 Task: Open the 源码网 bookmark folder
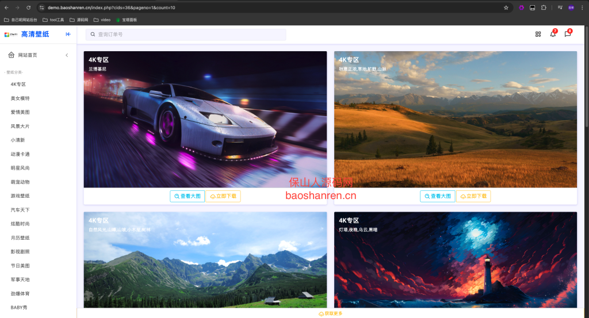pyautogui.click(x=79, y=20)
